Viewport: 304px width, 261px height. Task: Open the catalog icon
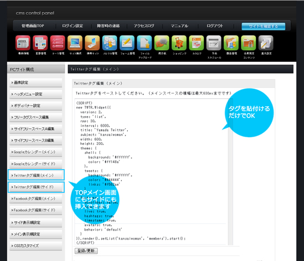pyautogui.click(x=196, y=43)
